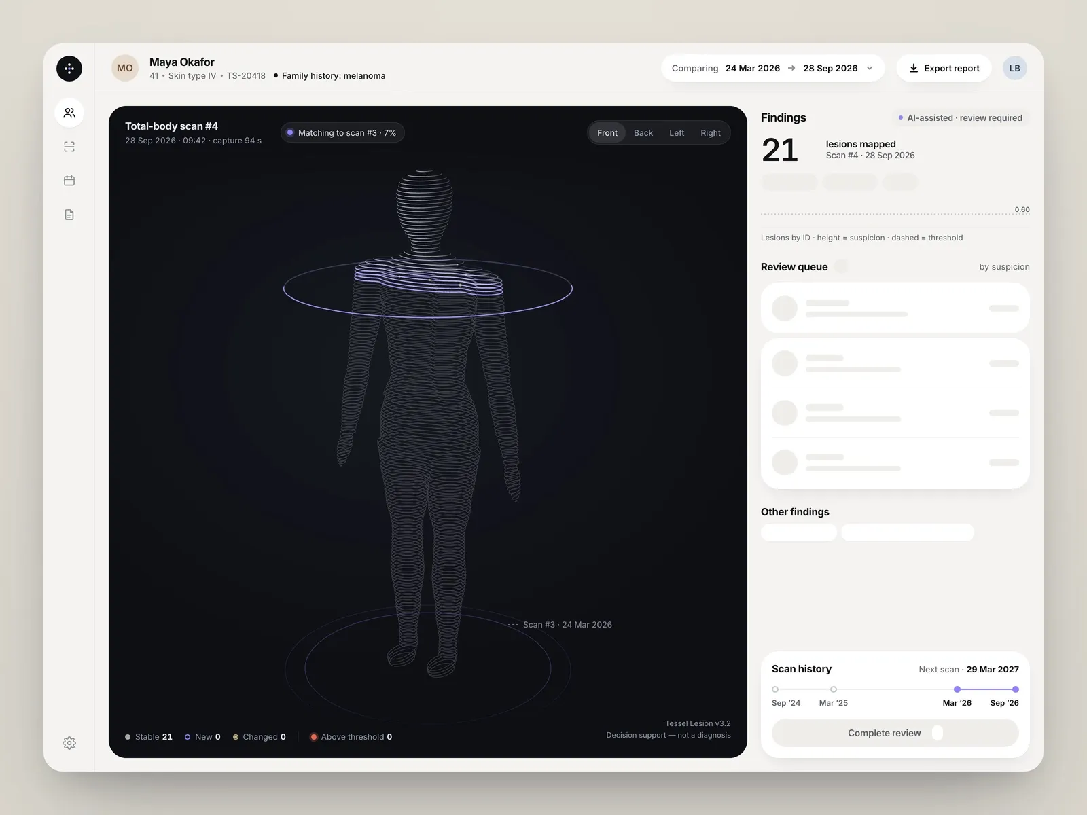Click the app logo icon in sidebar

click(69, 69)
